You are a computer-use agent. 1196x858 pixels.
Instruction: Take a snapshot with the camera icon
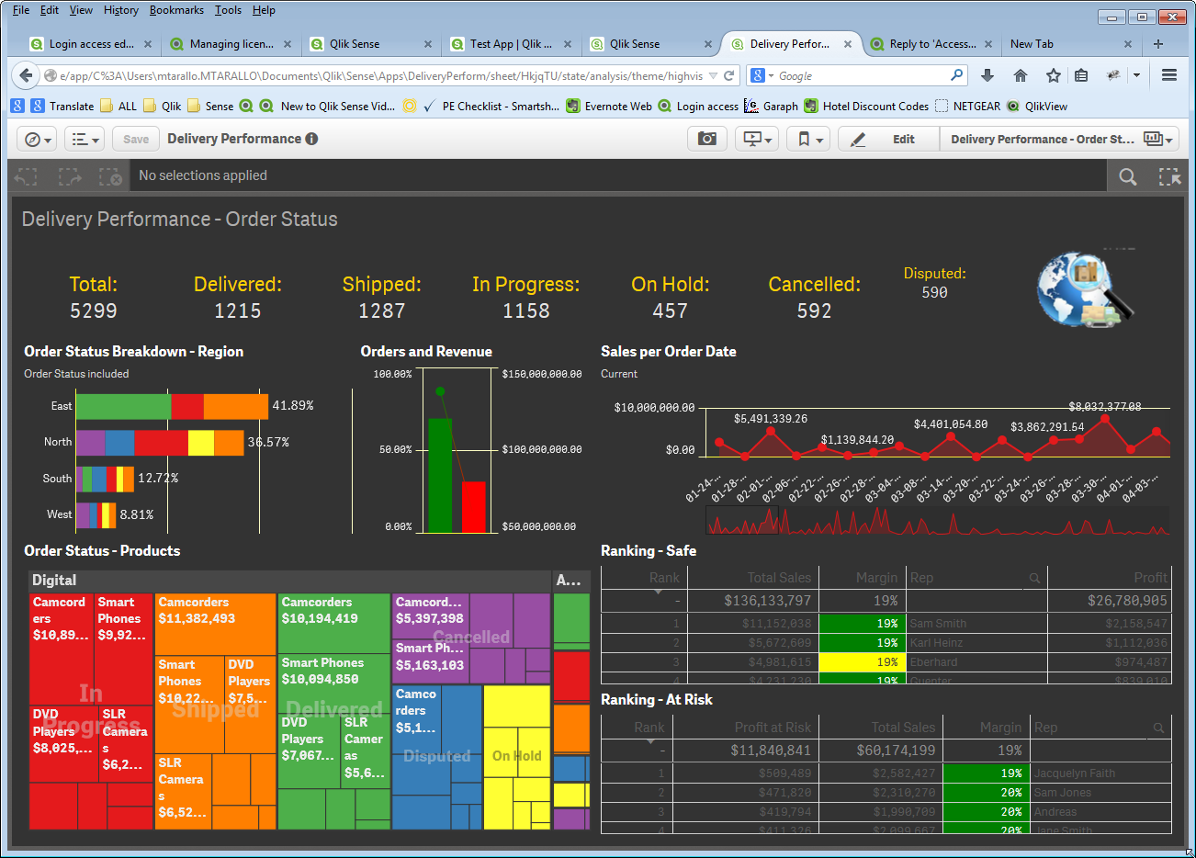pos(707,139)
